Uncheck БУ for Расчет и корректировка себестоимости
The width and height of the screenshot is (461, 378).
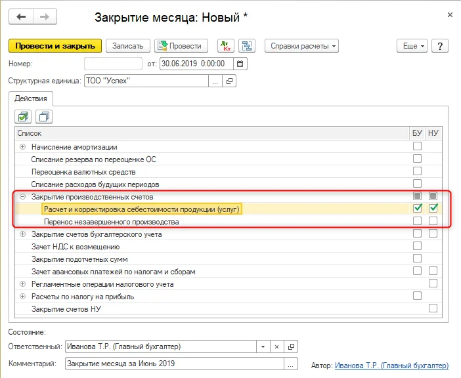pyautogui.click(x=417, y=208)
